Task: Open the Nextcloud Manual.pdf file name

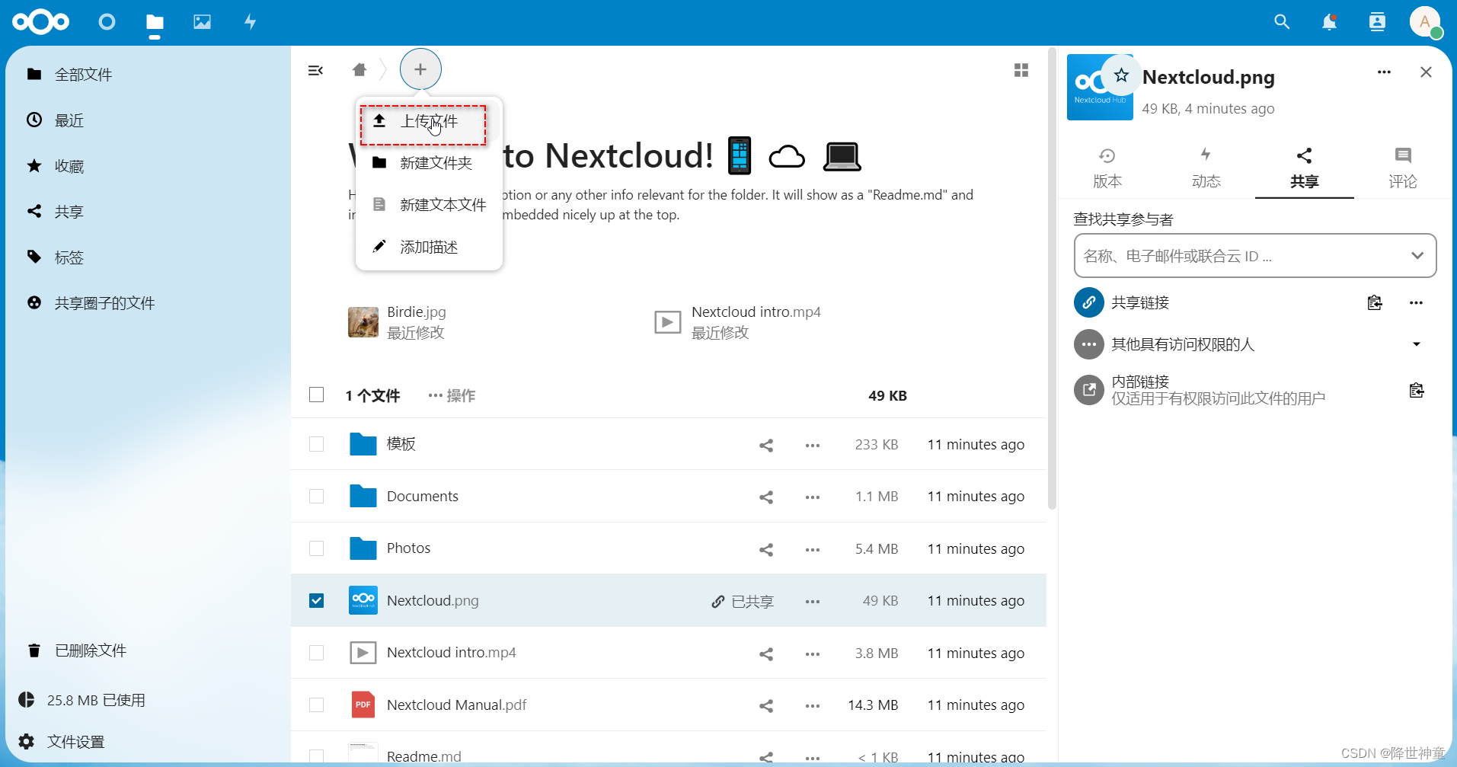Action: click(456, 705)
